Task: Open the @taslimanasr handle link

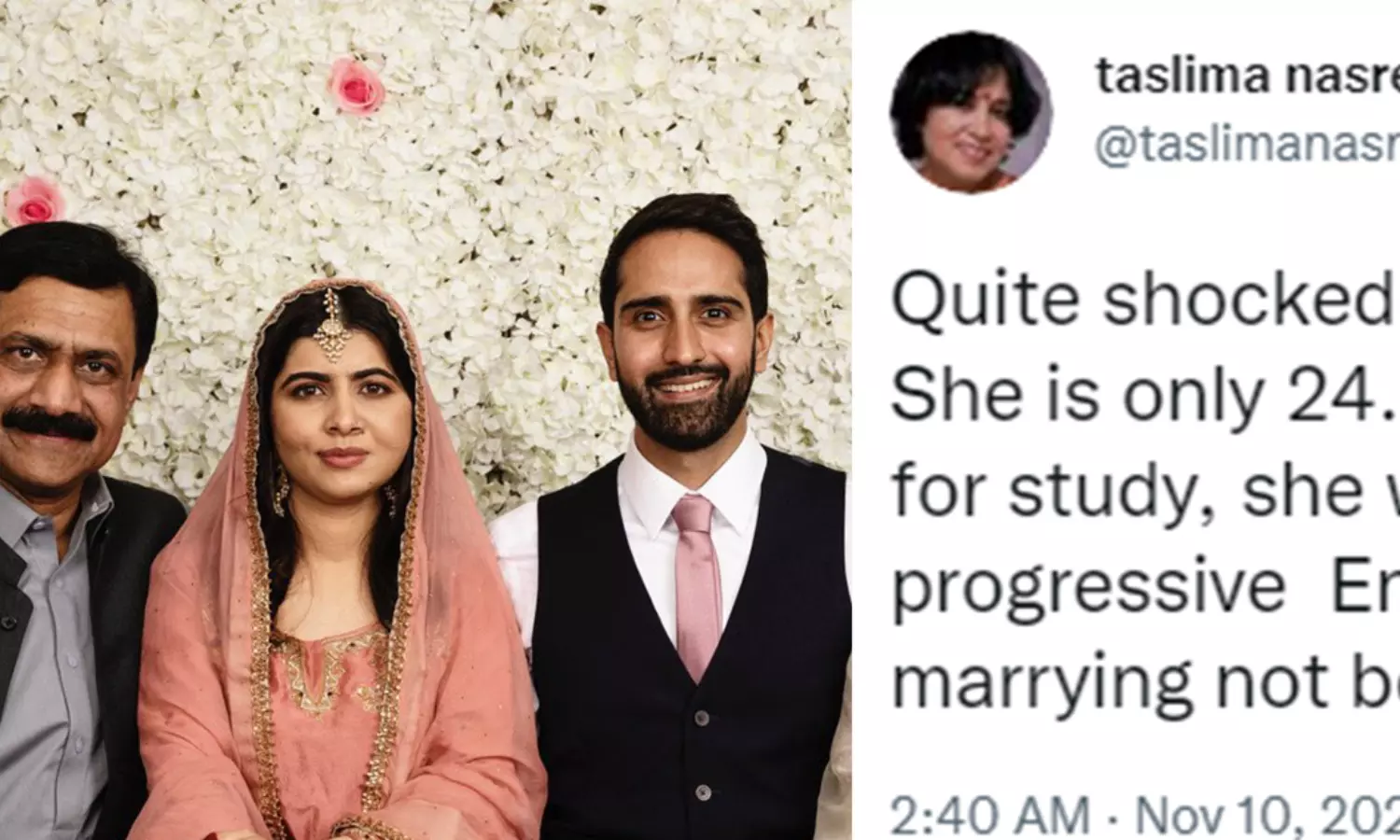Action: [x=1247, y=147]
